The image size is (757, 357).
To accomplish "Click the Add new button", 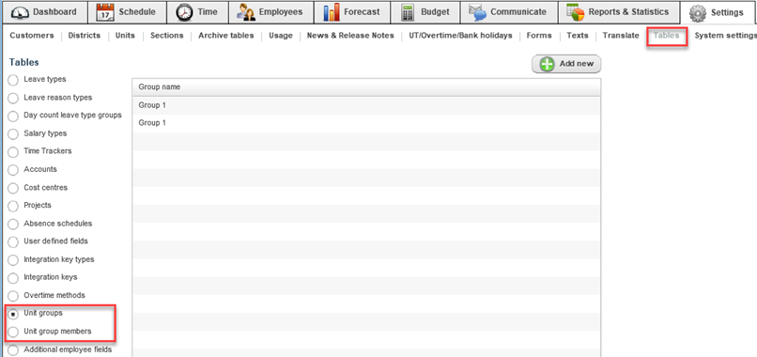I will point(566,64).
